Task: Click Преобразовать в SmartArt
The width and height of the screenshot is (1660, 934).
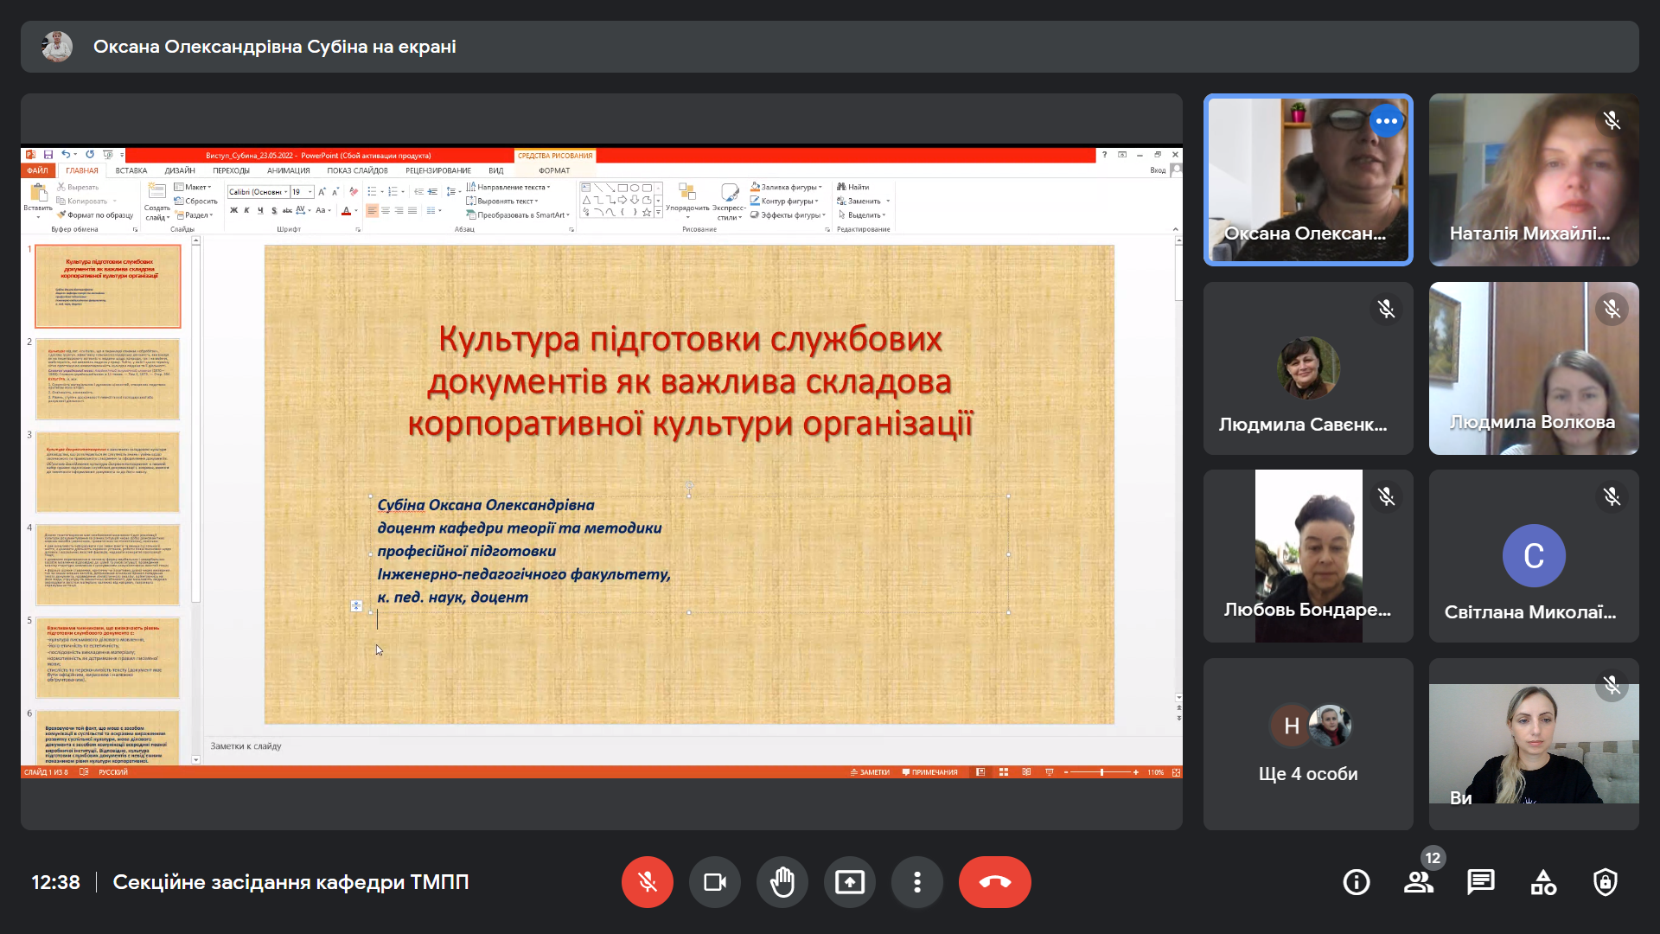Action: (519, 214)
